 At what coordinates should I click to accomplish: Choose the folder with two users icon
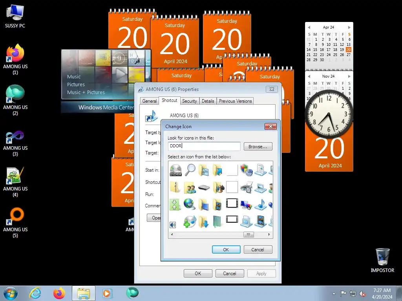(190, 188)
